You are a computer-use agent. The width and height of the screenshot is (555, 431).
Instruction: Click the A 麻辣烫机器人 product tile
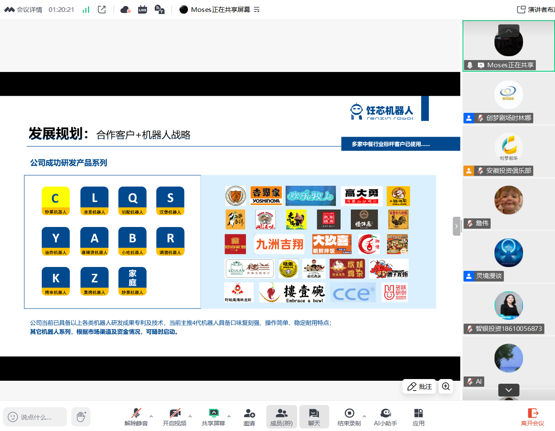point(94,241)
